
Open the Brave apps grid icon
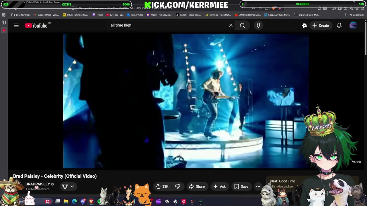tap(4, 15)
